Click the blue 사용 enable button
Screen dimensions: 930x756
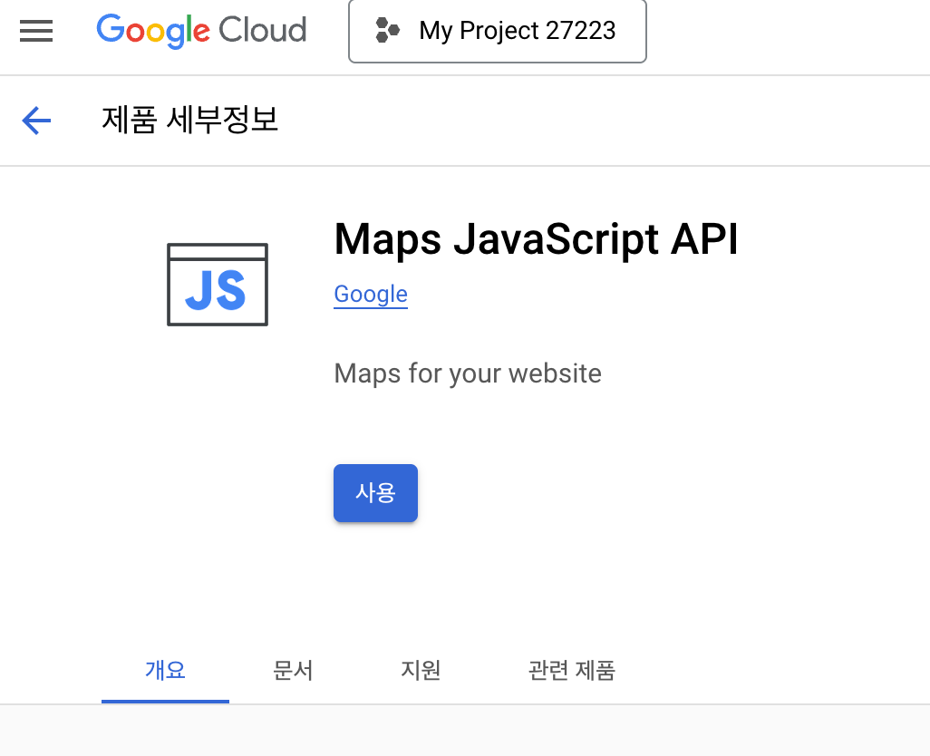point(375,493)
